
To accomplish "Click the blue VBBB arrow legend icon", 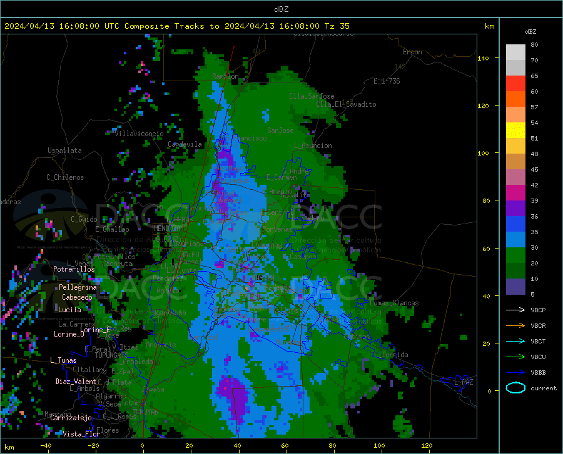I will [x=515, y=372].
